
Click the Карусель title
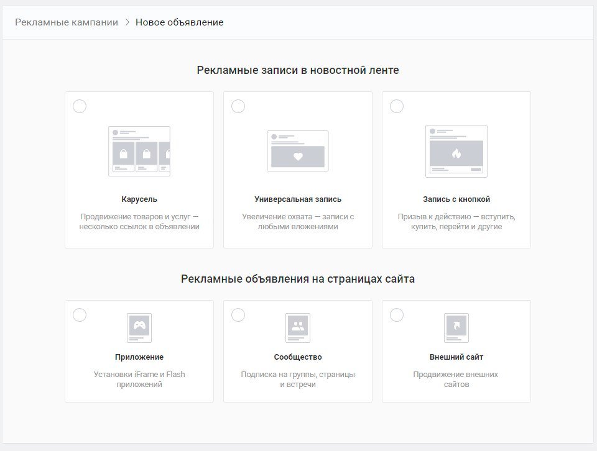[x=139, y=199]
